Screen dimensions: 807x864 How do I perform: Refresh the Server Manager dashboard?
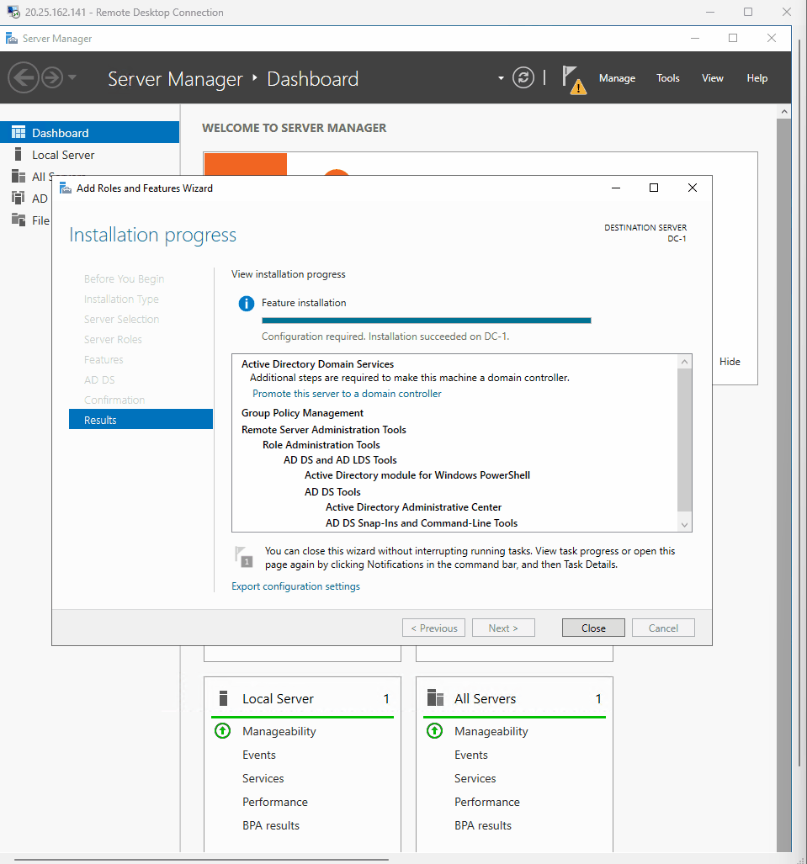[523, 77]
